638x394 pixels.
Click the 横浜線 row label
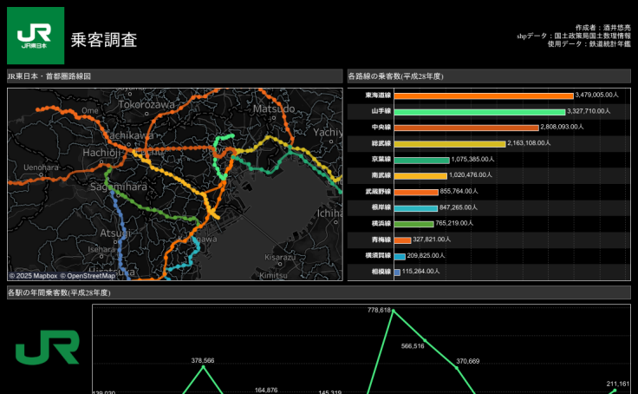pos(370,224)
